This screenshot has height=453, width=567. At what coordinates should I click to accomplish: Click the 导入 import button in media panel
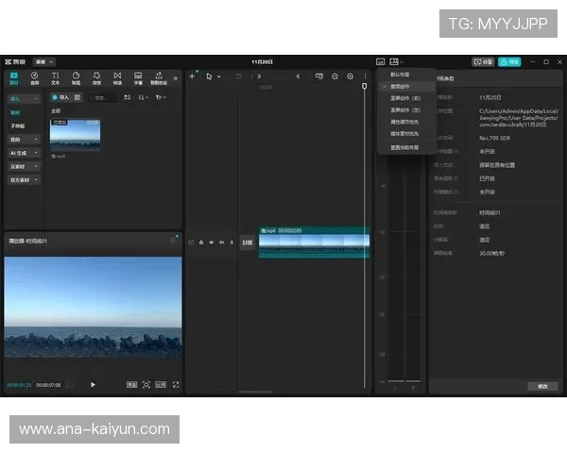click(60, 97)
